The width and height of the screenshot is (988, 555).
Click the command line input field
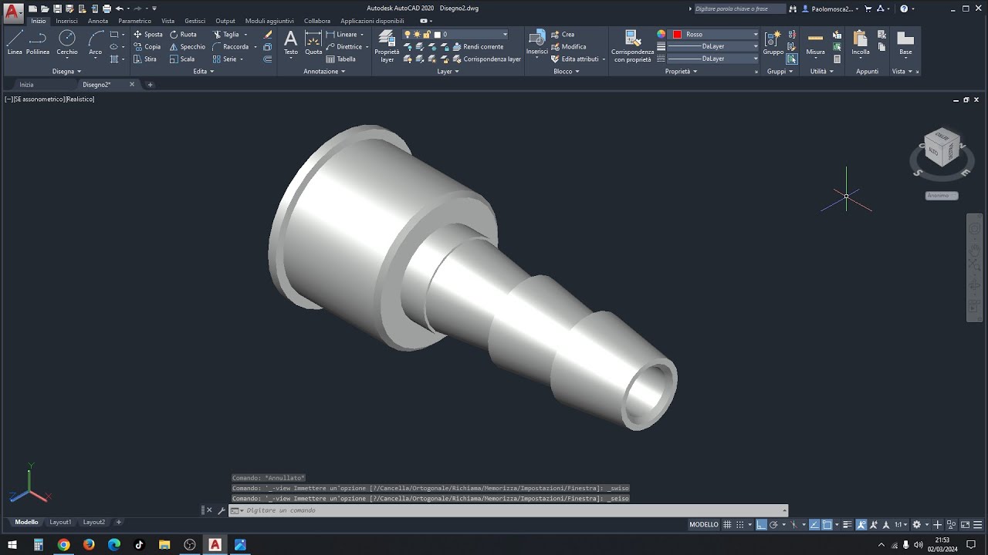click(509, 510)
